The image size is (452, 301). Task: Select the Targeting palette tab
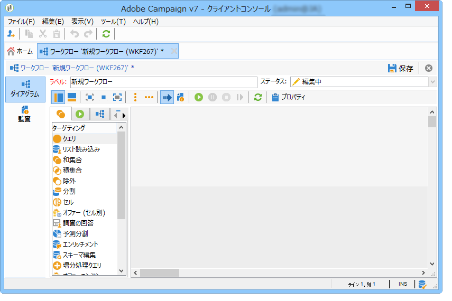pyautogui.click(x=61, y=114)
